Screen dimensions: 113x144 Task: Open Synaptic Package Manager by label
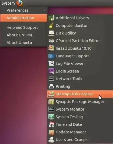click(x=80, y=102)
